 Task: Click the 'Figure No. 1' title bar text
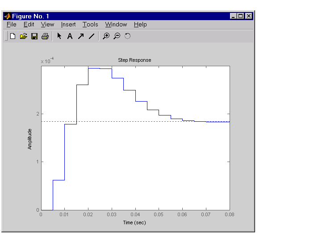30,16
